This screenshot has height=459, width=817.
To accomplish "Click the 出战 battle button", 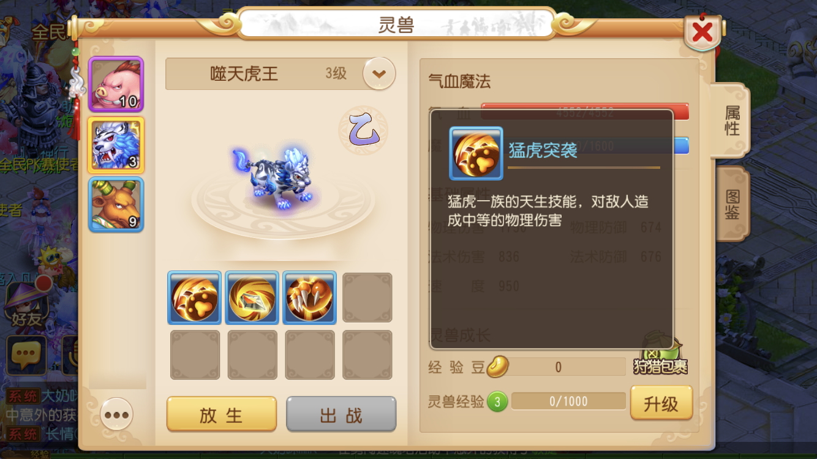I will [341, 414].
